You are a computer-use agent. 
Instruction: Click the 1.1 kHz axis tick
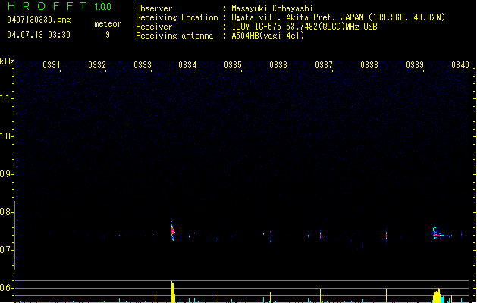[x=6, y=98]
